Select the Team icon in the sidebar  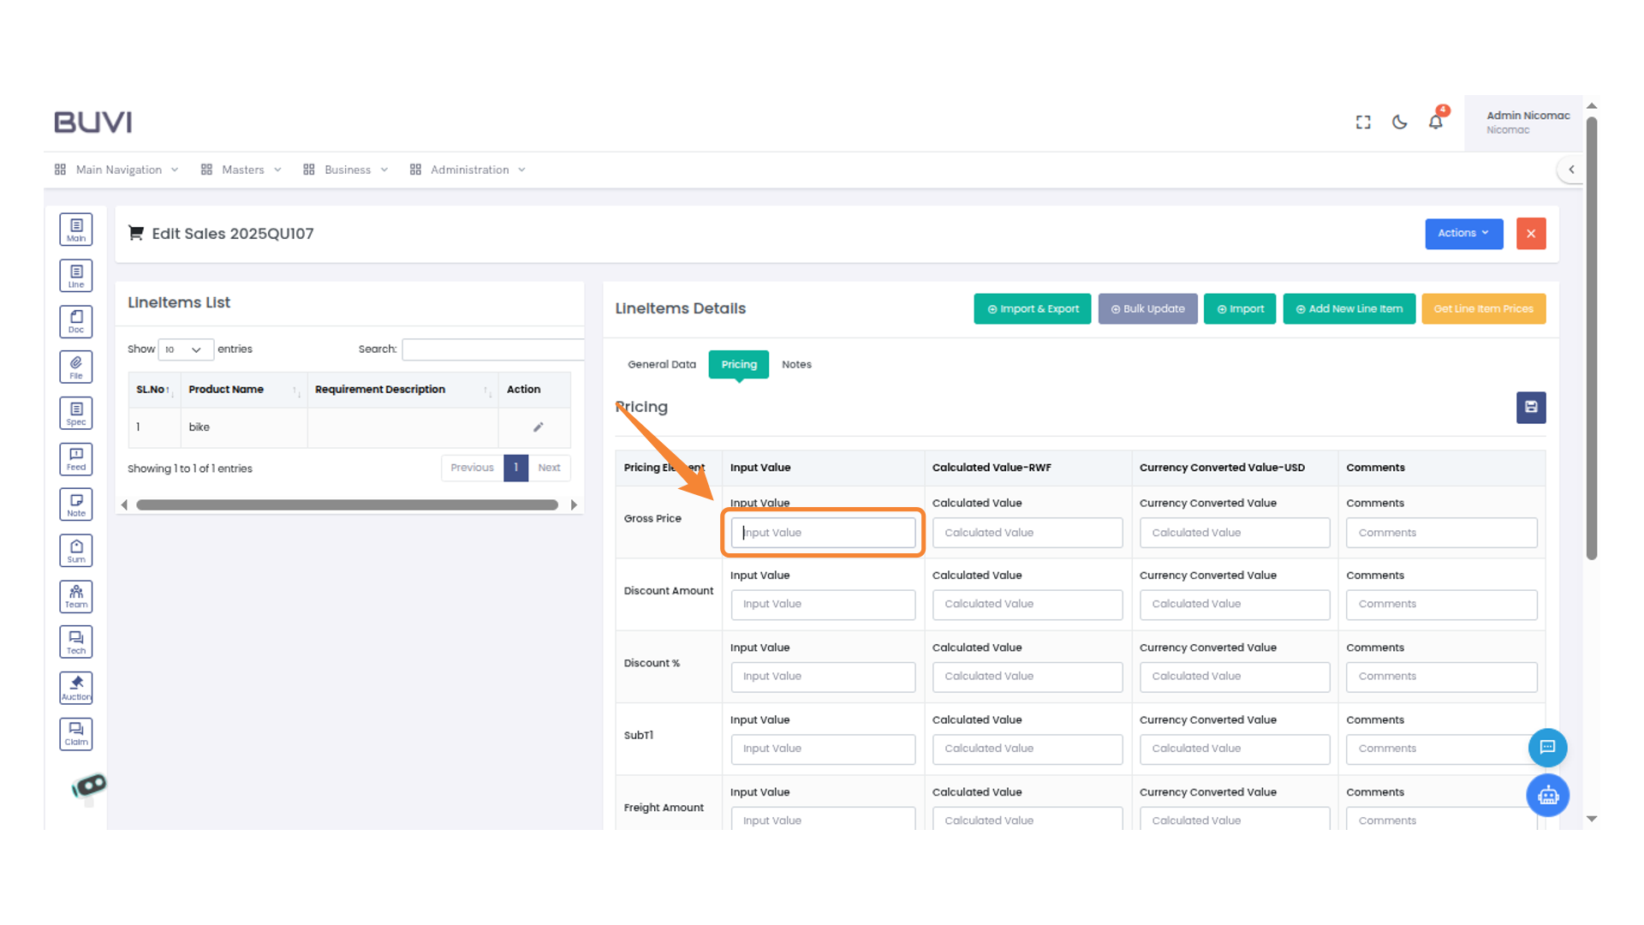tap(75, 596)
